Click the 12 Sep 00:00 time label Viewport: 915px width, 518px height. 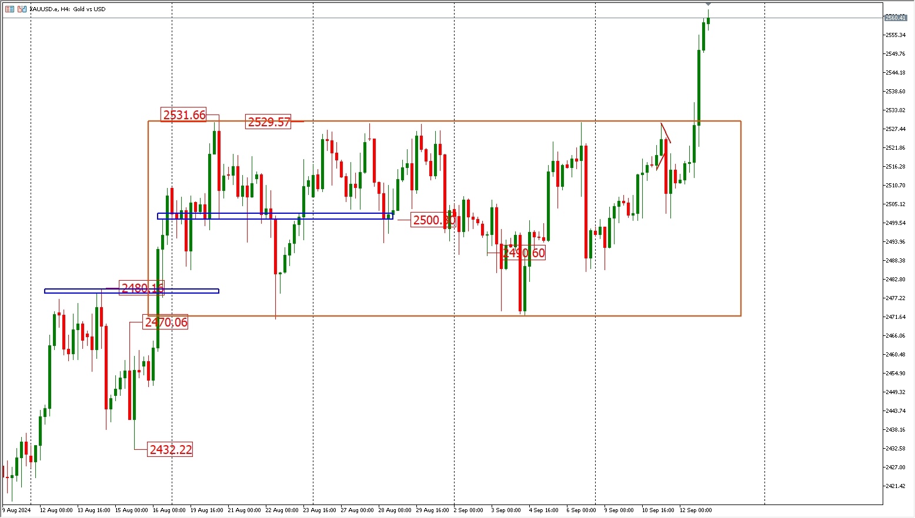696,510
